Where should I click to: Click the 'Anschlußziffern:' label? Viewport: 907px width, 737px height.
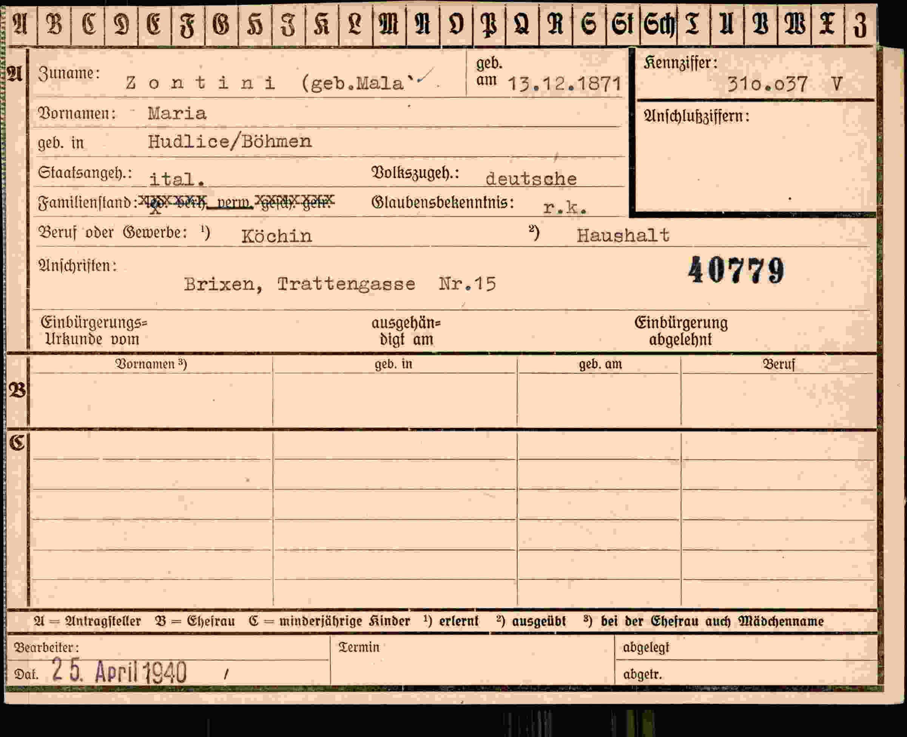point(696,117)
